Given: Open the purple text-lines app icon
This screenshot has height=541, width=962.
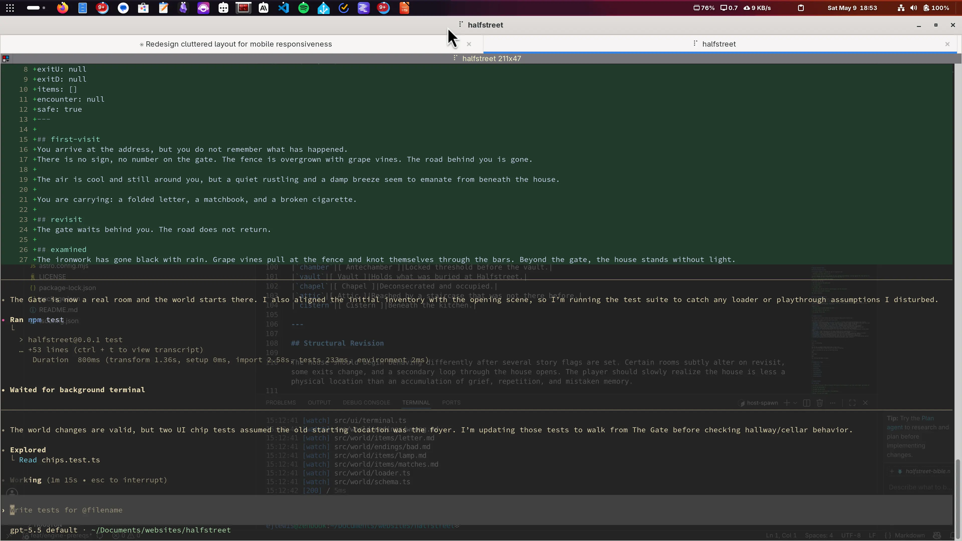Looking at the screenshot, I should click(364, 8).
